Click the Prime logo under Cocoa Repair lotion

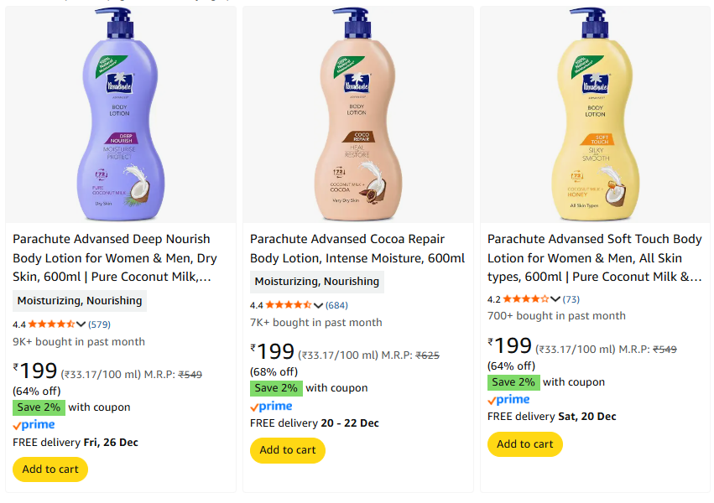(271, 406)
